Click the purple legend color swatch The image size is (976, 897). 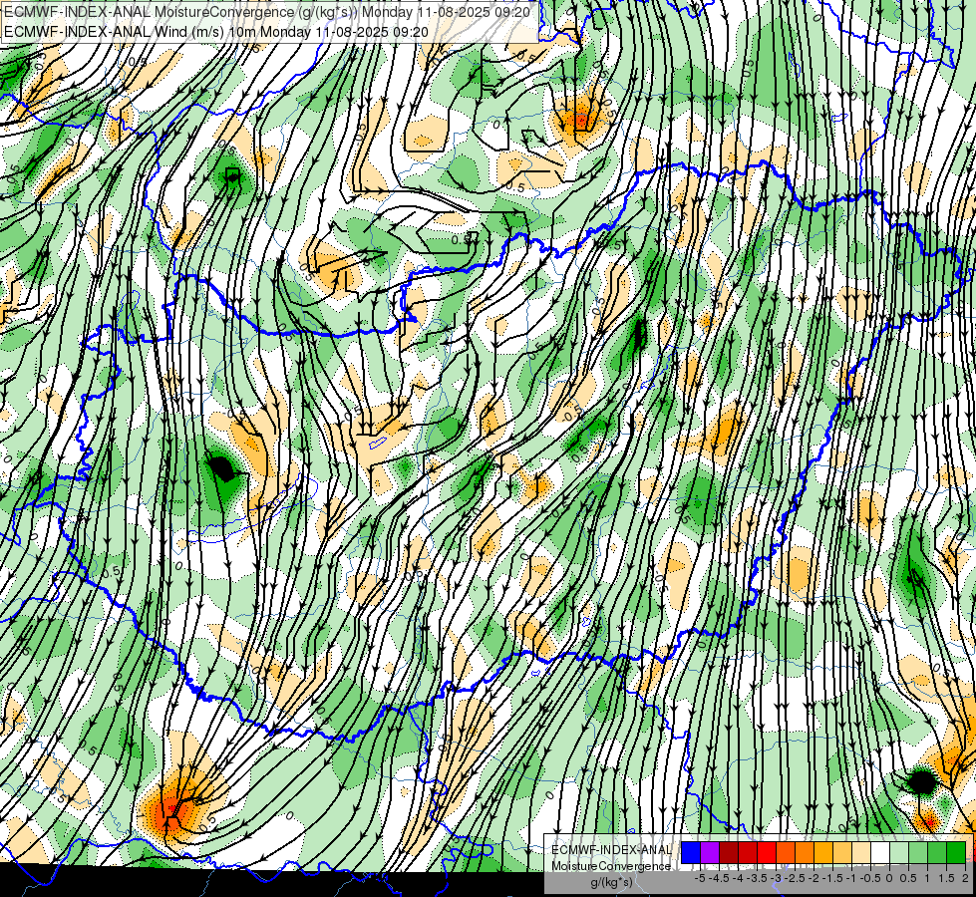click(x=710, y=852)
